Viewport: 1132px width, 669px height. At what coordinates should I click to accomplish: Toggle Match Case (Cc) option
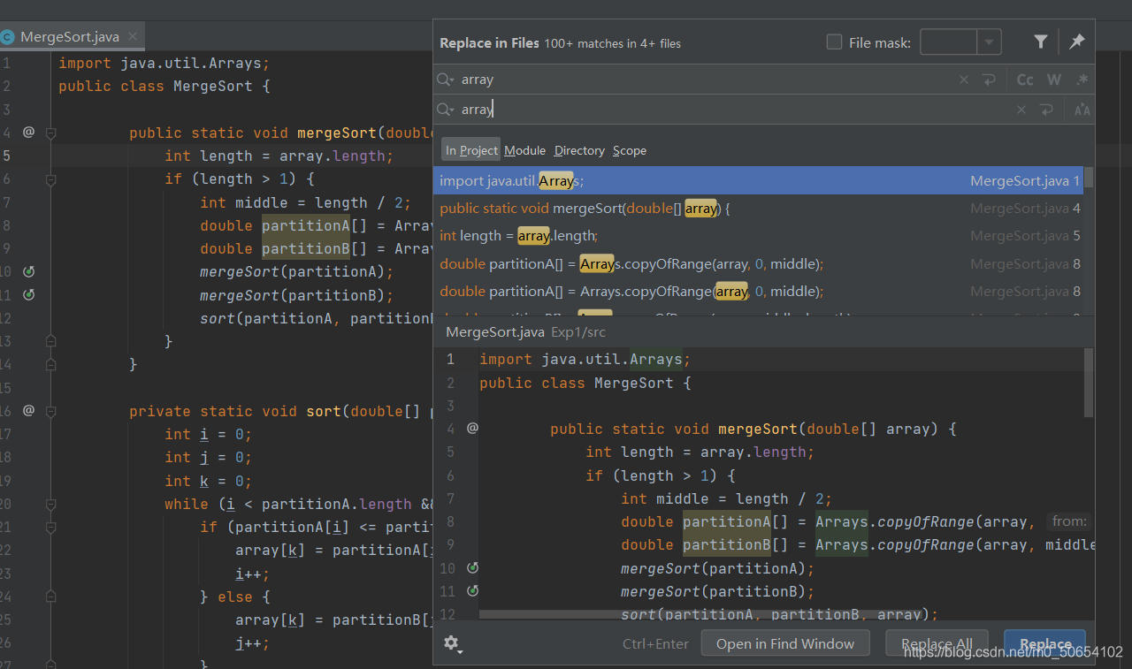click(1025, 80)
